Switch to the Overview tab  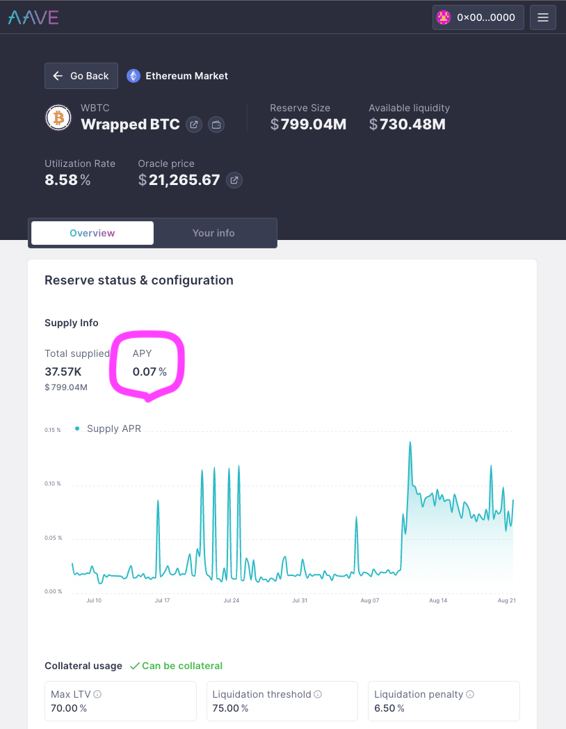click(92, 233)
